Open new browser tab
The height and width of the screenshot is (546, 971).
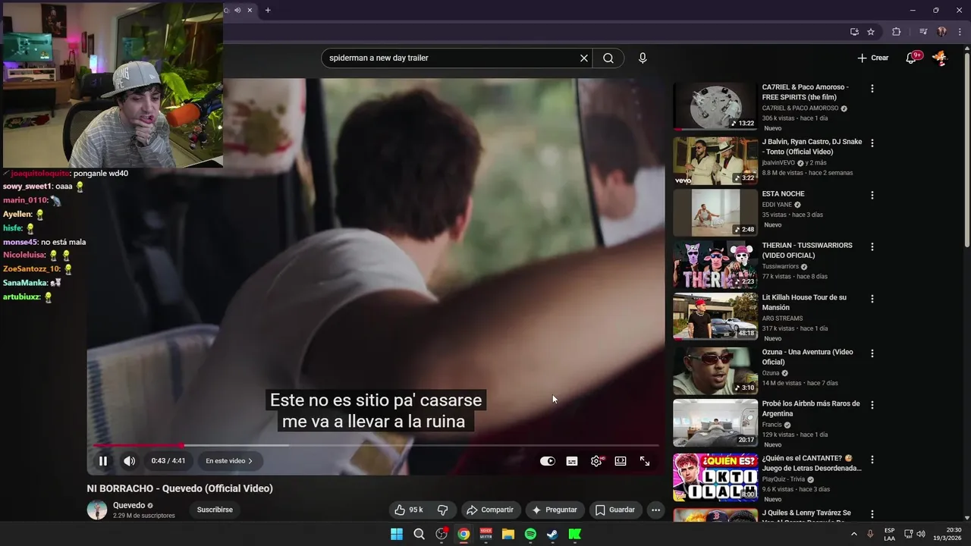tap(268, 10)
